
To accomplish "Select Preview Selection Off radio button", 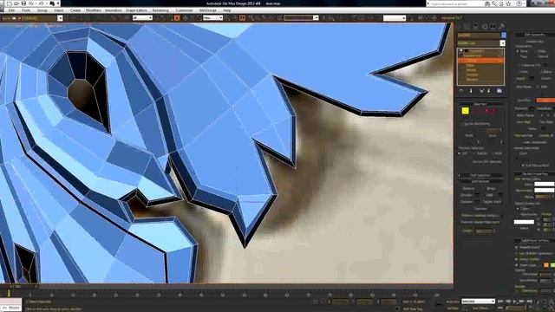I will pos(460,153).
